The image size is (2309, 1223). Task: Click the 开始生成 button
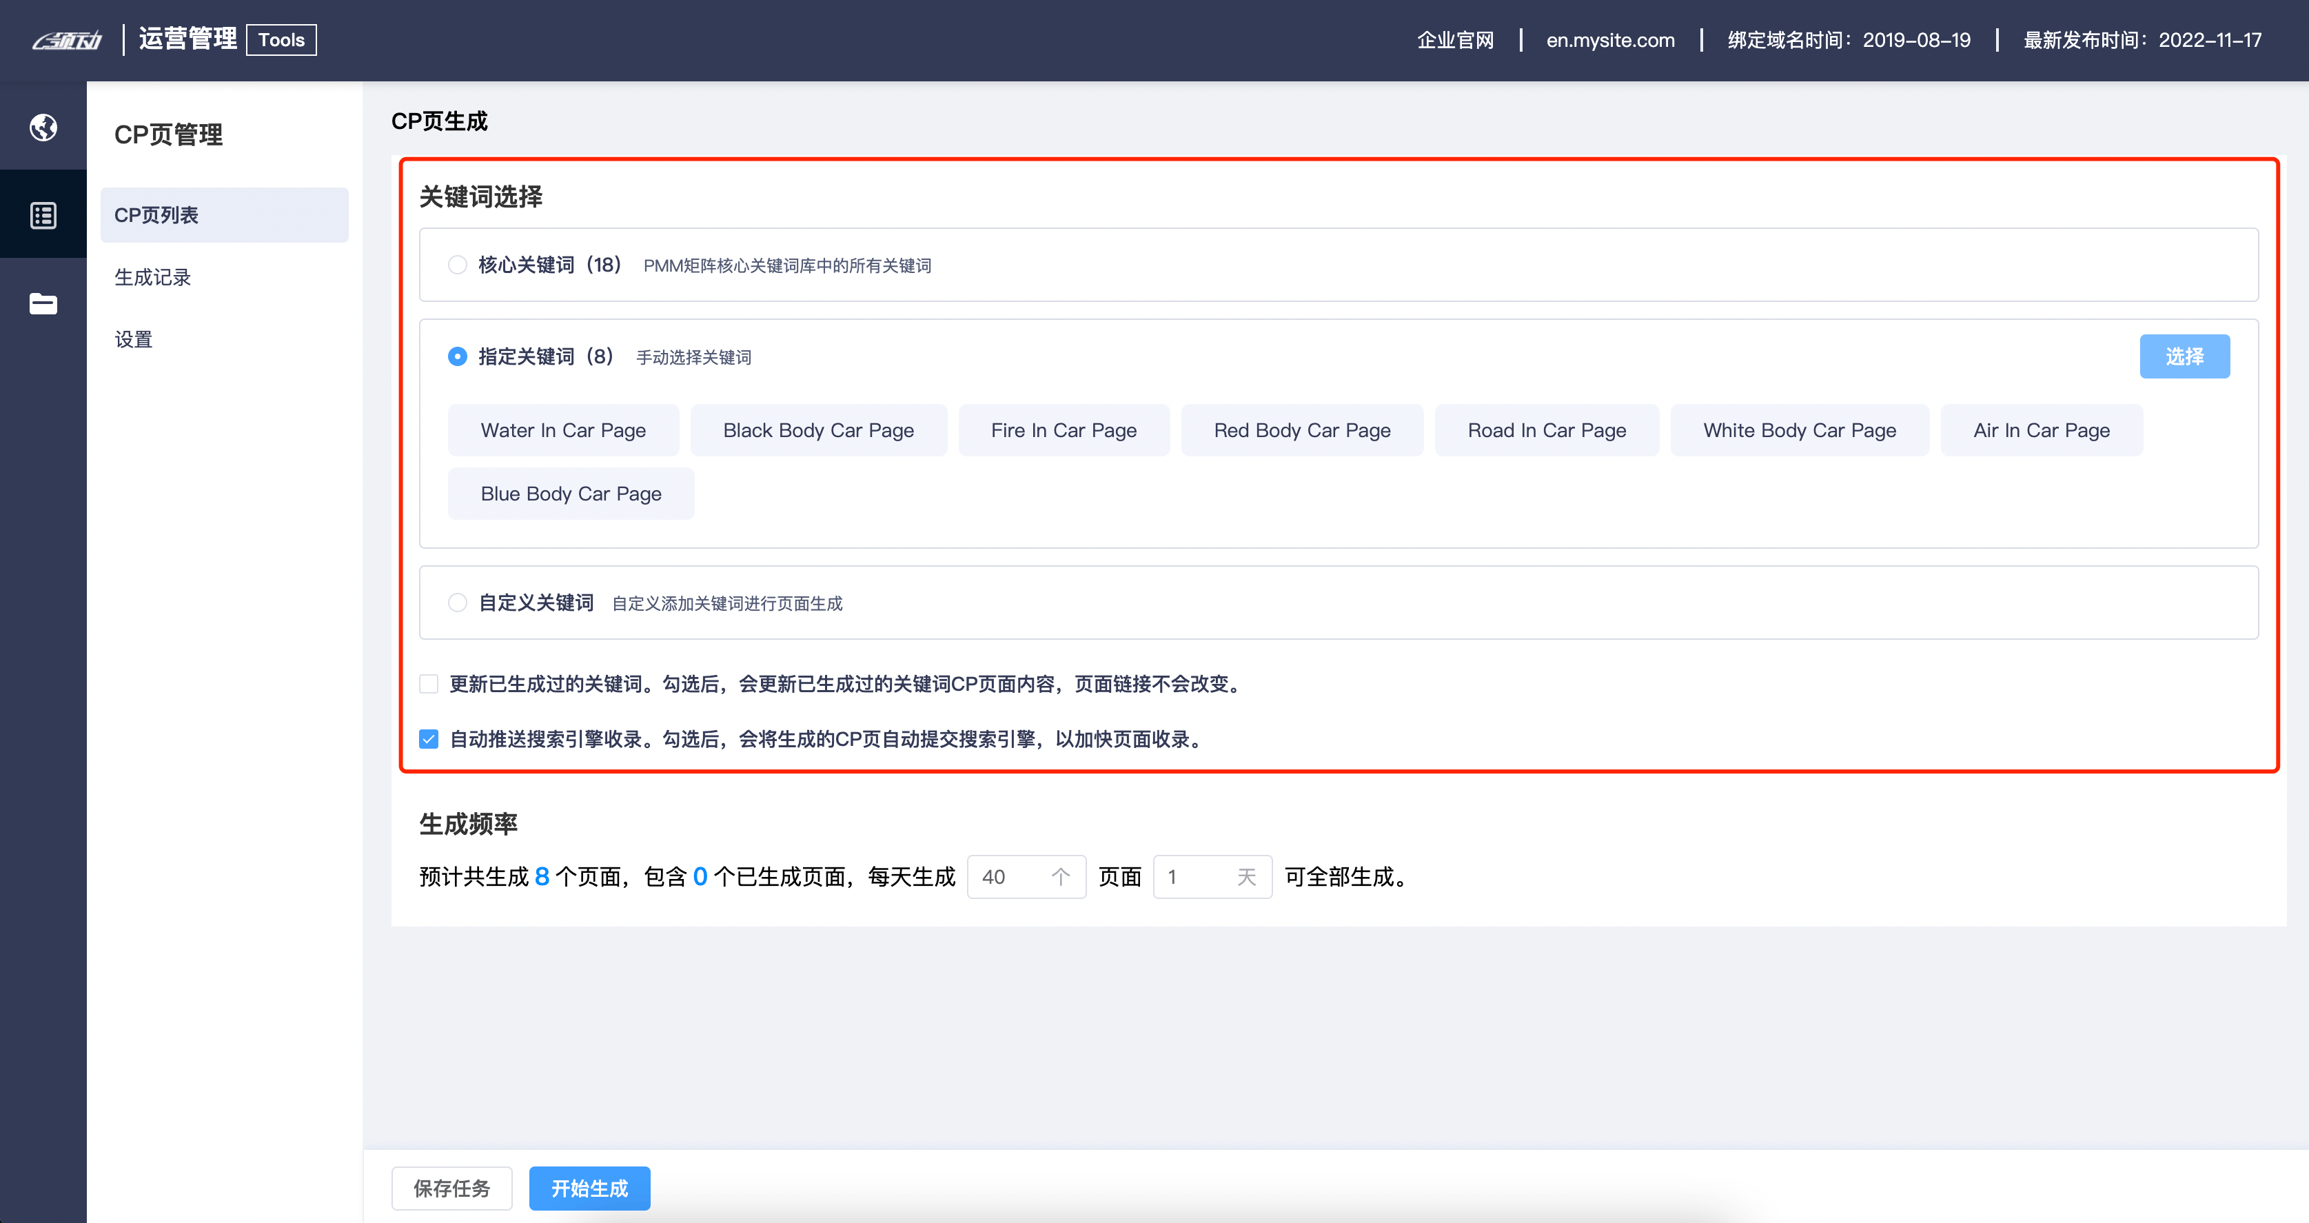589,1188
